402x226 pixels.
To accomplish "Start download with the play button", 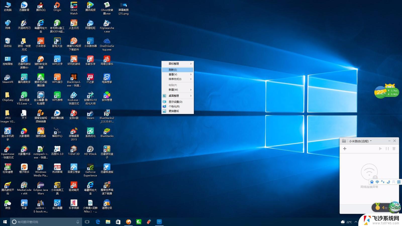I will [380, 149].
